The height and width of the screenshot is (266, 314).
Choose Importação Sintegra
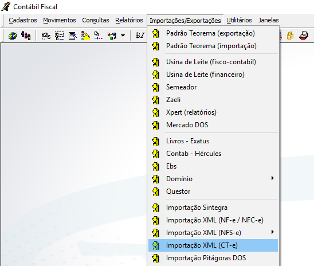213,208
